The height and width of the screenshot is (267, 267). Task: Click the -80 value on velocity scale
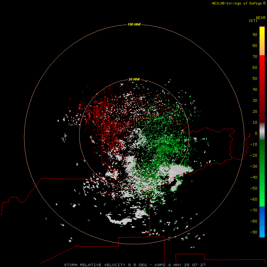[254, 221]
